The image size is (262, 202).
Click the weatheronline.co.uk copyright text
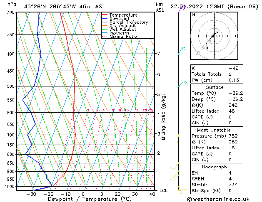(x=218, y=199)
